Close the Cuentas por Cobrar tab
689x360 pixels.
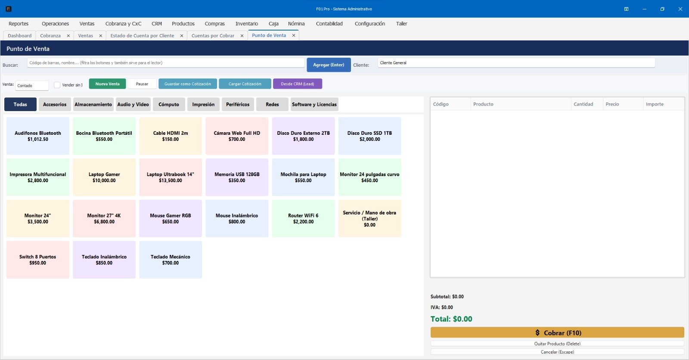pos(242,36)
